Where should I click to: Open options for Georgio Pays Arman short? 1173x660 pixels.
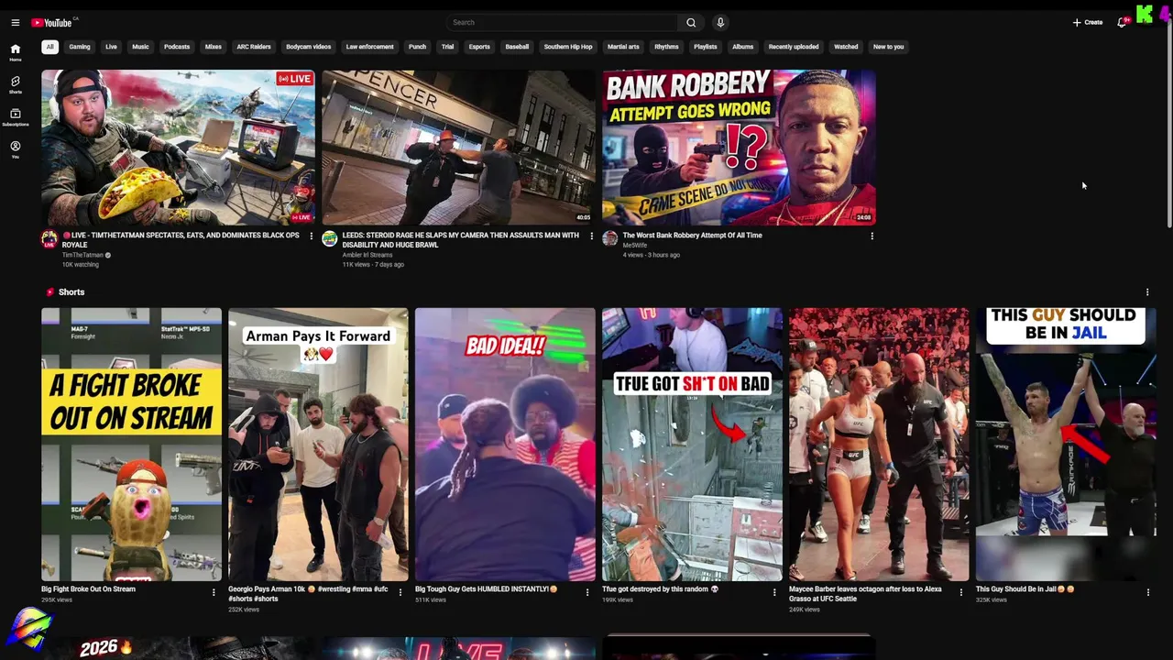coord(400,592)
